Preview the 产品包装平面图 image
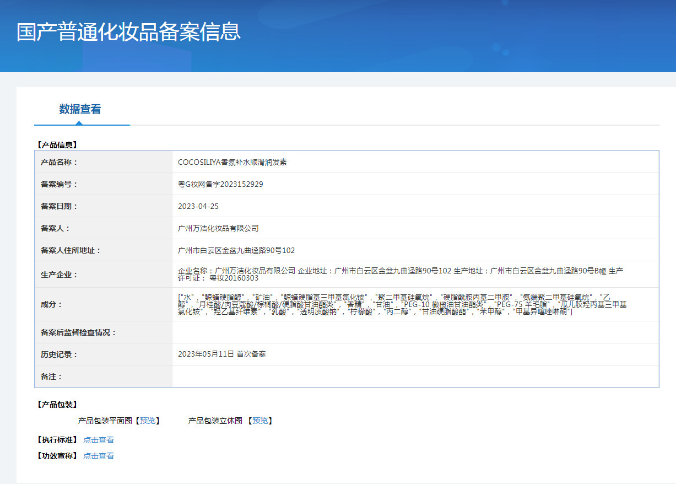 (x=147, y=421)
